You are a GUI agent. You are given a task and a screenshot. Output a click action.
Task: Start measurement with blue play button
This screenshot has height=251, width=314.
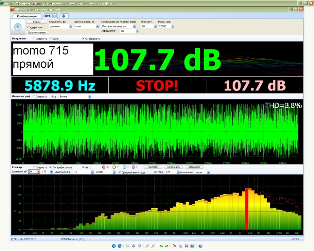(18, 27)
